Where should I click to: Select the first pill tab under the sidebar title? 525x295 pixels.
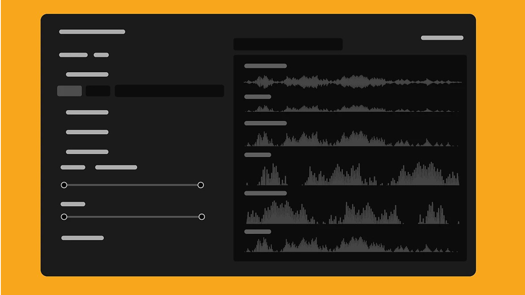click(73, 54)
